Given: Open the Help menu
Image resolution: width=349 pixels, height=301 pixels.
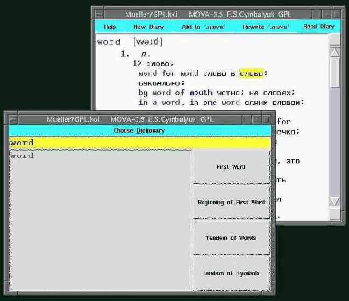Looking at the screenshot, I should 110,27.
